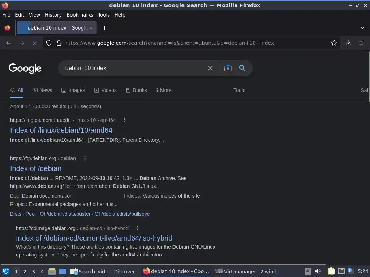Click the blue desktop panel icon
Image resolution: width=370 pixels, height=277 pixels.
63,271
